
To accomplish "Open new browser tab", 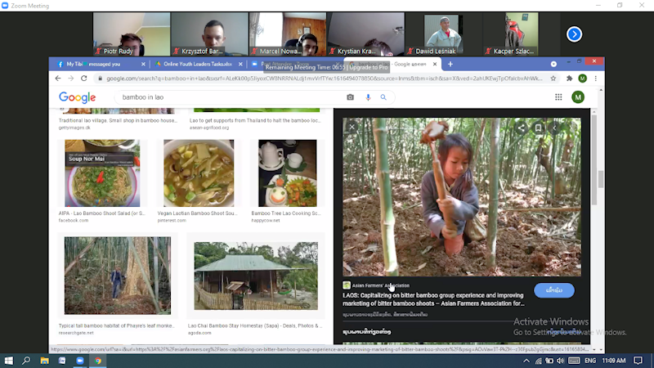I will point(450,64).
